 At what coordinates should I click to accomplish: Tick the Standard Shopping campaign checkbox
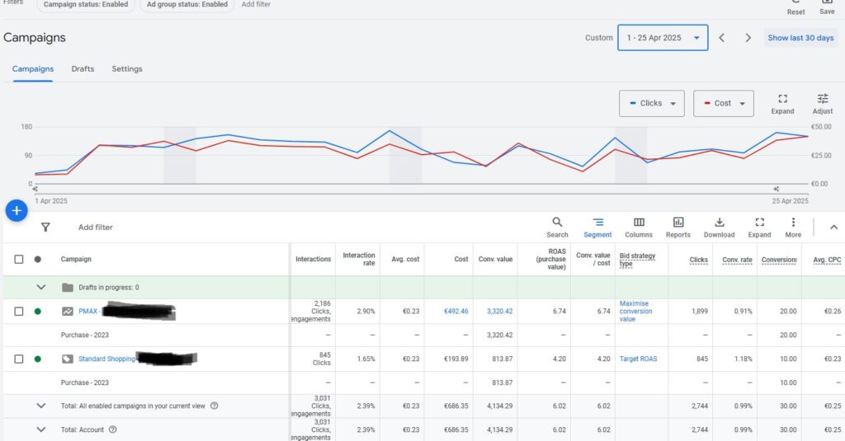pyautogui.click(x=19, y=359)
